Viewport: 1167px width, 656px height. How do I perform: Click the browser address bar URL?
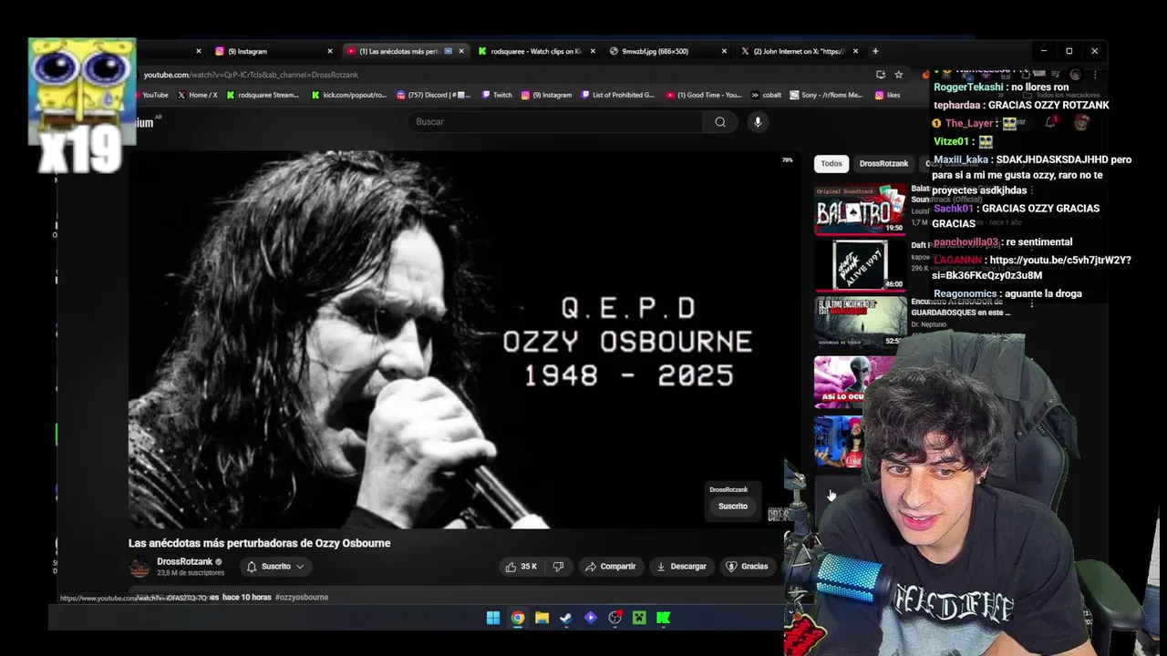pyautogui.click(x=251, y=75)
